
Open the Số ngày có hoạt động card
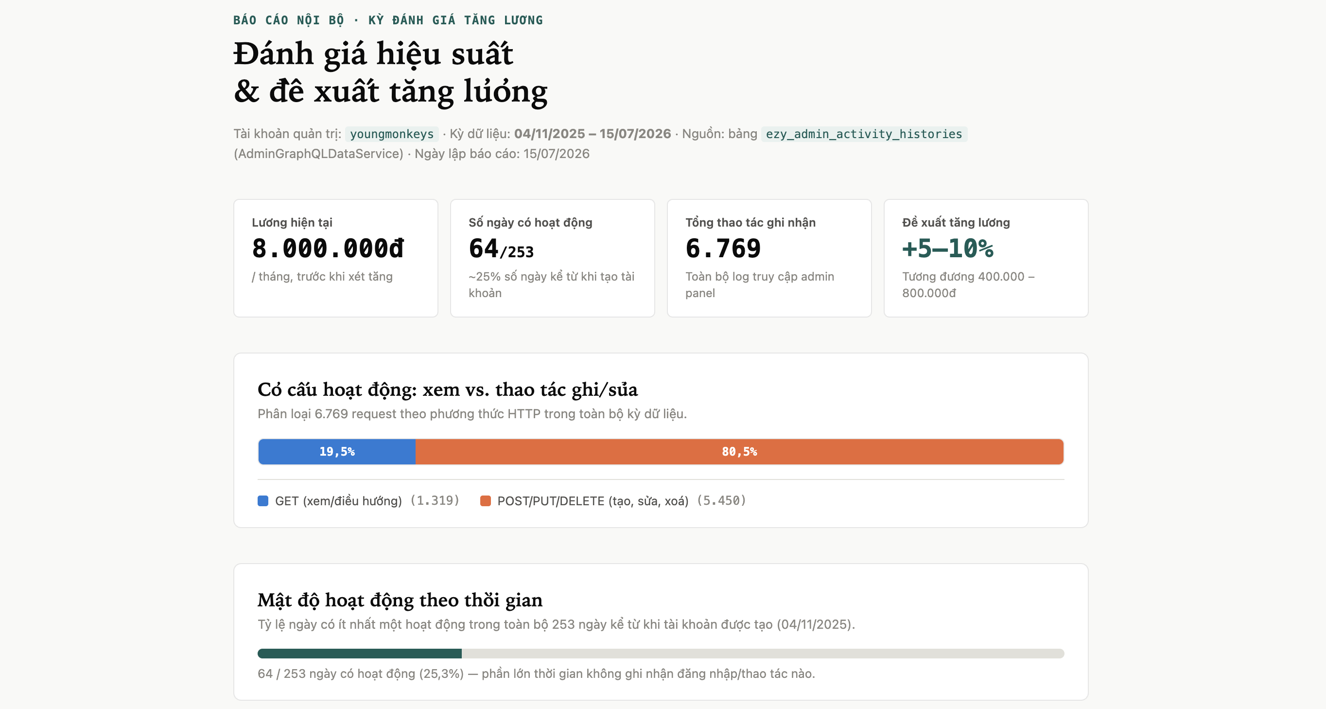coord(552,258)
